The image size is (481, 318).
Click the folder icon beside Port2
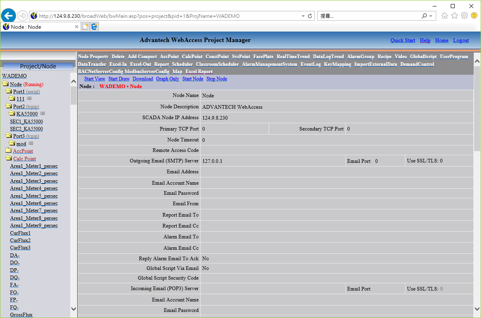(x=8, y=106)
